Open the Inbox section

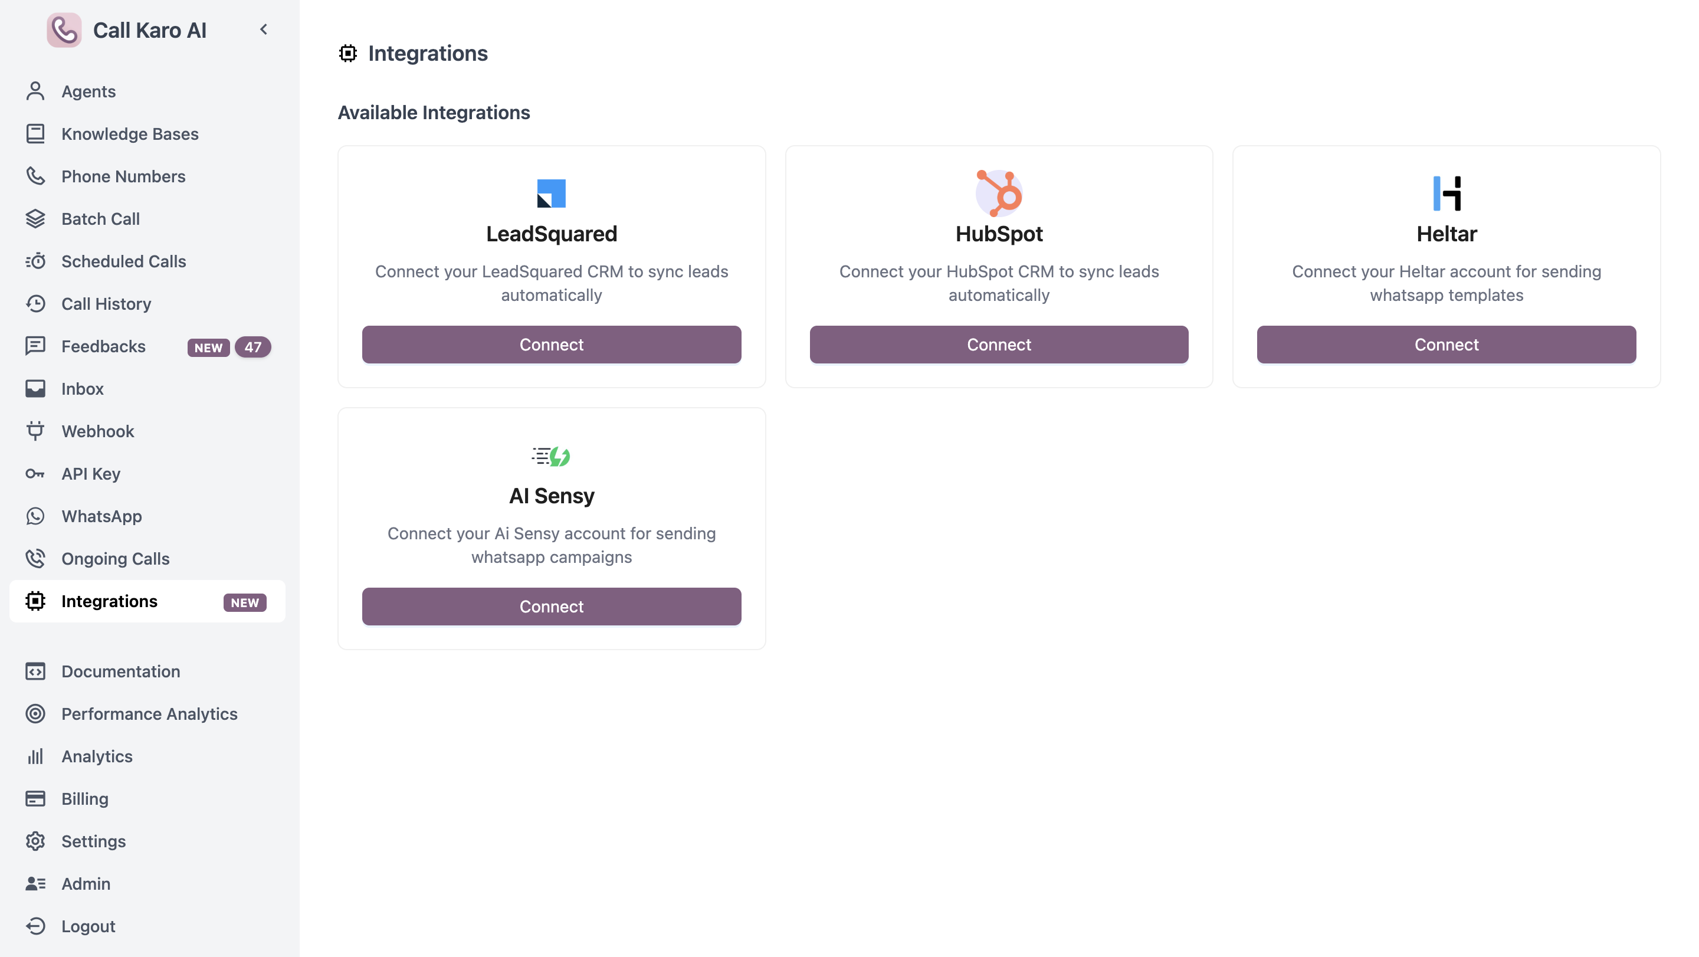click(83, 388)
